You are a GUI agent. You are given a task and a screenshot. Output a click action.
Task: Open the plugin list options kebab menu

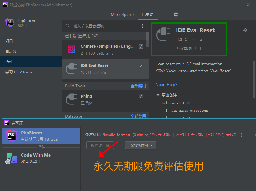click(143, 26)
